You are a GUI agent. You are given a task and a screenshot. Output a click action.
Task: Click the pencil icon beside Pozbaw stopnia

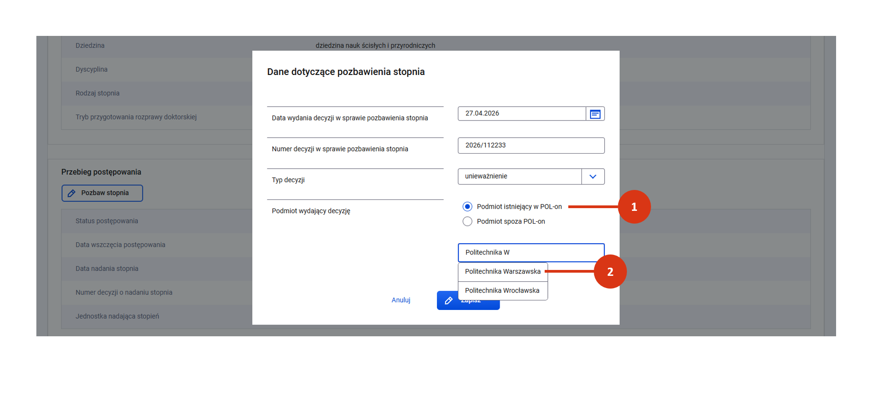click(x=71, y=194)
